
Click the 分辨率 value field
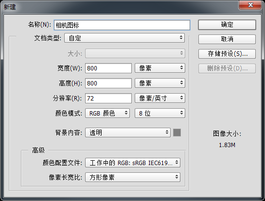click(x=108, y=98)
